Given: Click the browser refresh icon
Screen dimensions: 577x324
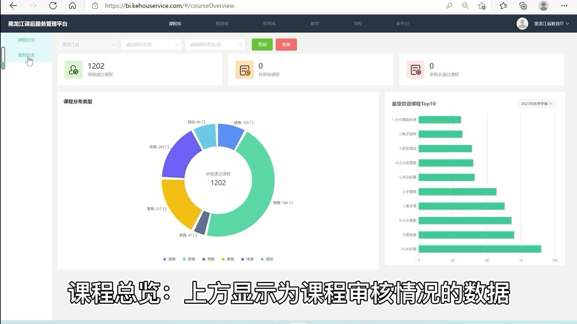Looking at the screenshot, I should [52, 6].
